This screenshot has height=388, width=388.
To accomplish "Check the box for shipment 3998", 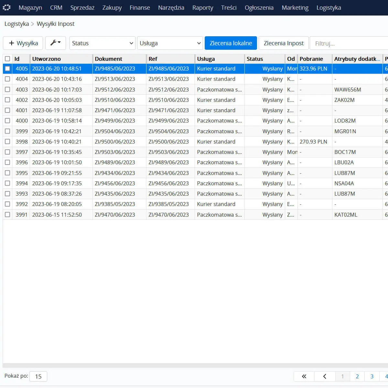I will [x=7, y=142].
